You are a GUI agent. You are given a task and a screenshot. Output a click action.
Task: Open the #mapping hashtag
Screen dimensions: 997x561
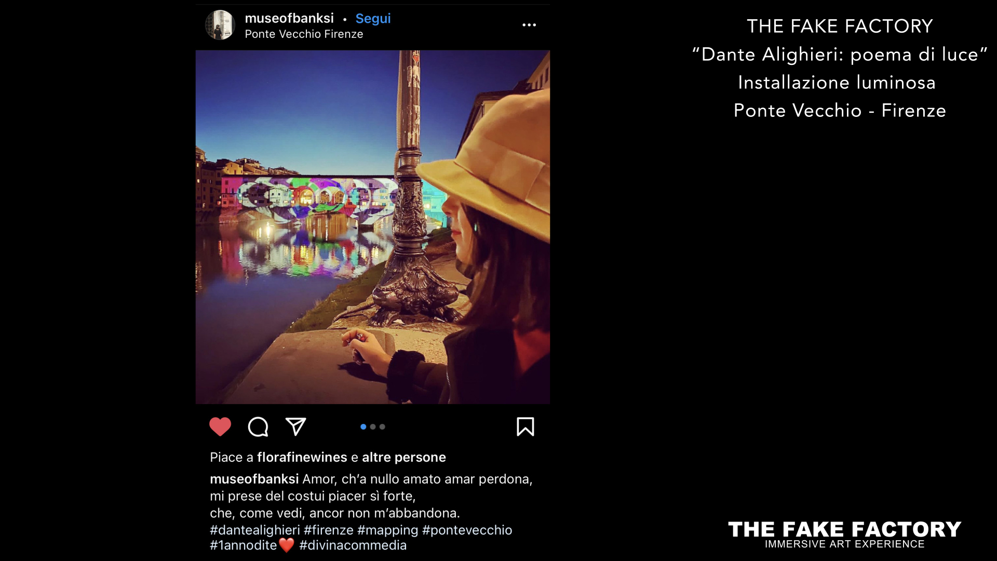click(x=388, y=530)
